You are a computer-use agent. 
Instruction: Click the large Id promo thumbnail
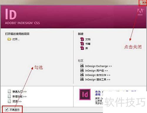[85, 95]
